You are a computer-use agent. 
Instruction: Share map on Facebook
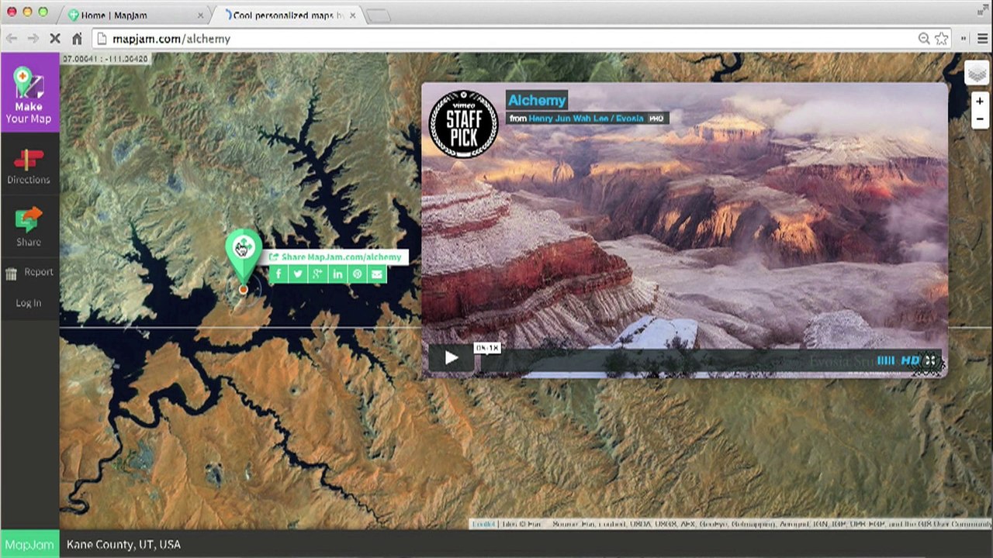(279, 274)
